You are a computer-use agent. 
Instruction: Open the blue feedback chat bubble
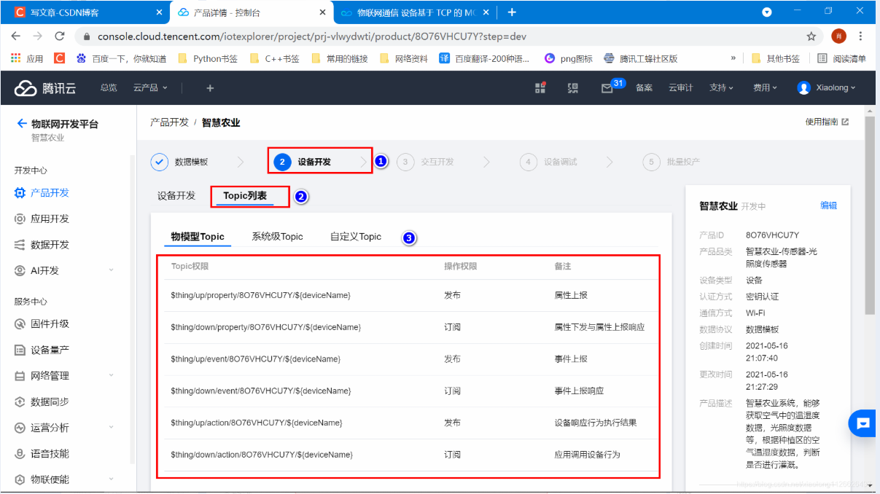(x=862, y=423)
